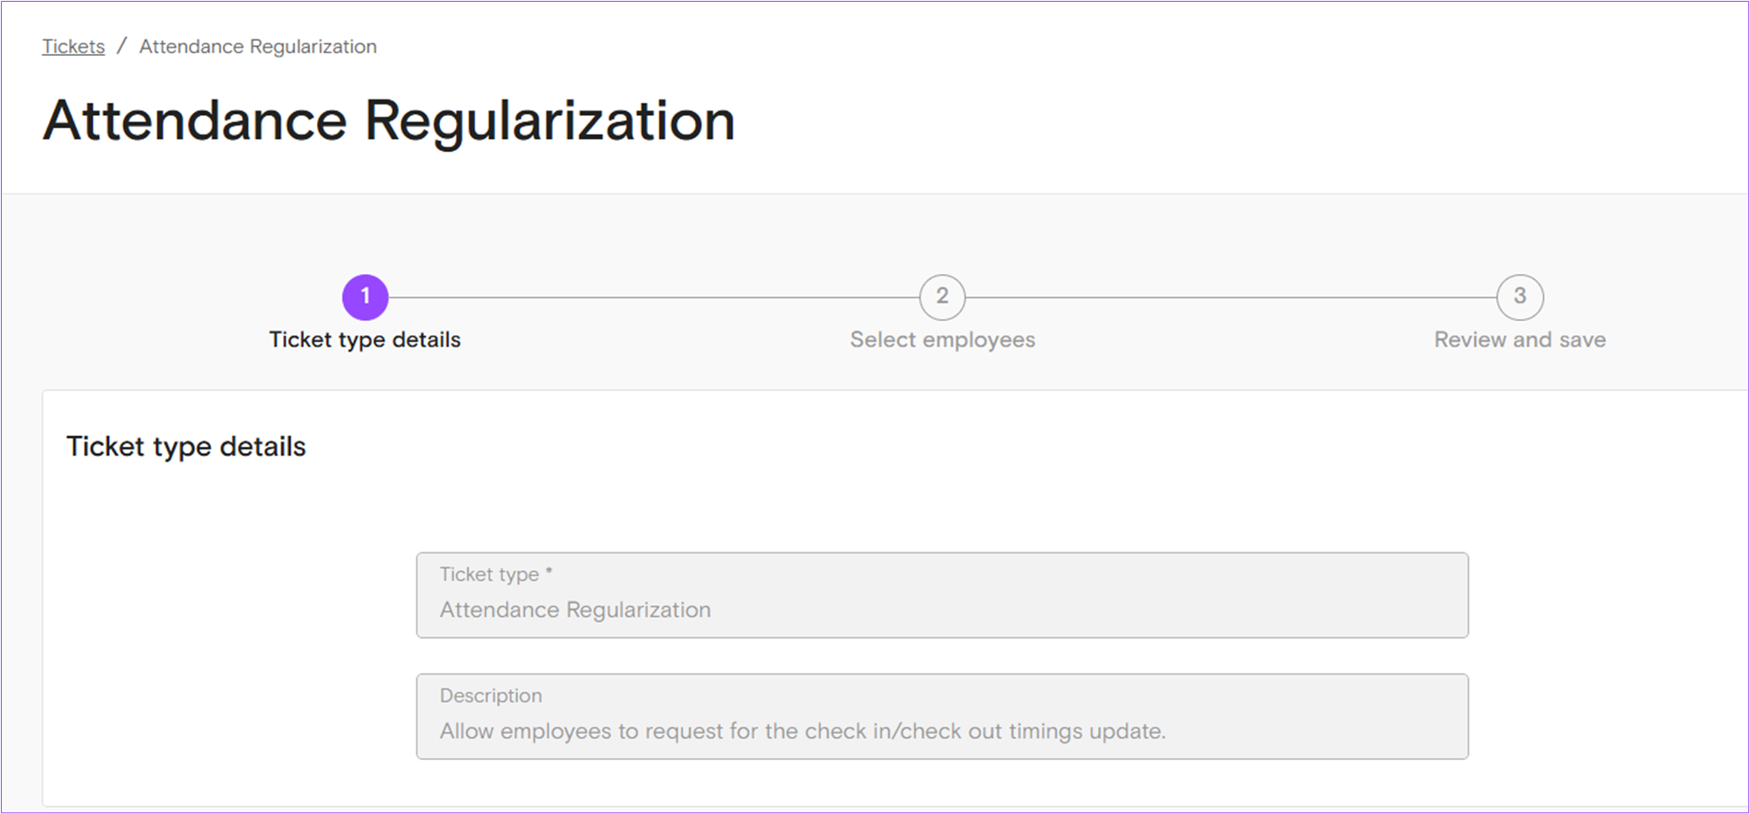Open the 'Review and save' step label

click(1519, 339)
